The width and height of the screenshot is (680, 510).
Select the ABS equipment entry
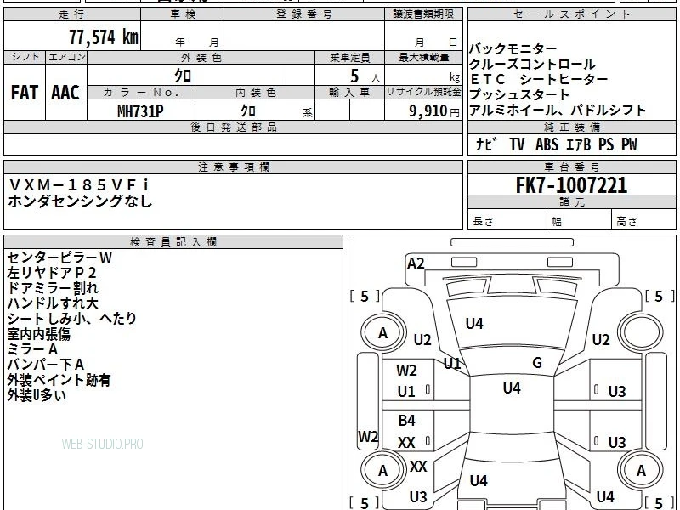547,144
